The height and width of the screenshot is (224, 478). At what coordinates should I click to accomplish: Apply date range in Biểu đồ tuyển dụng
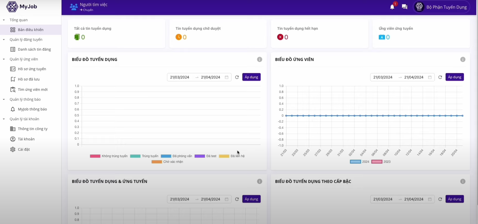point(251,77)
